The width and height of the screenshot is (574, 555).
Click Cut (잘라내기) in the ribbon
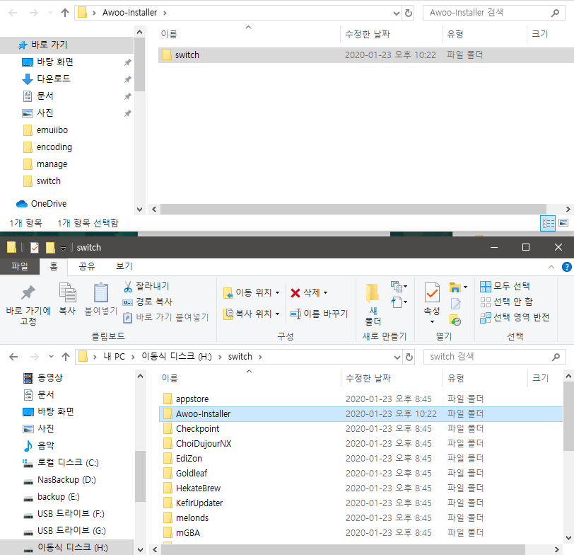click(x=146, y=286)
